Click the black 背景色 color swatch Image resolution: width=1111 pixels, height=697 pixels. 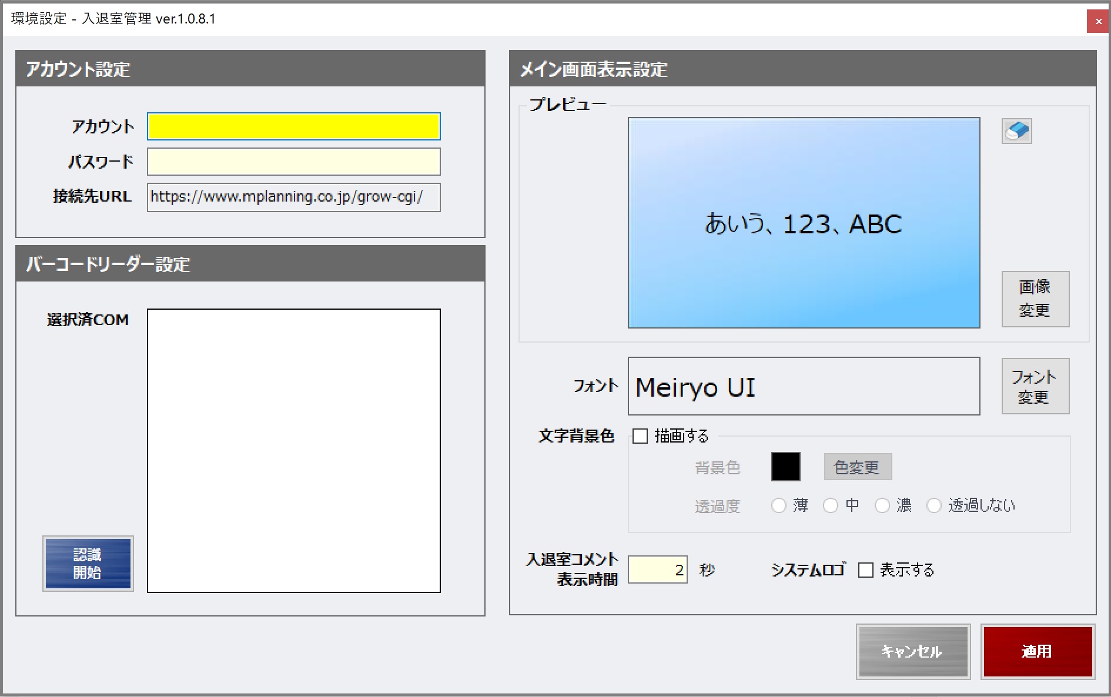coord(785,467)
